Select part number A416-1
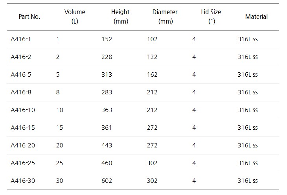The height and width of the screenshot is (195, 287). [21, 39]
